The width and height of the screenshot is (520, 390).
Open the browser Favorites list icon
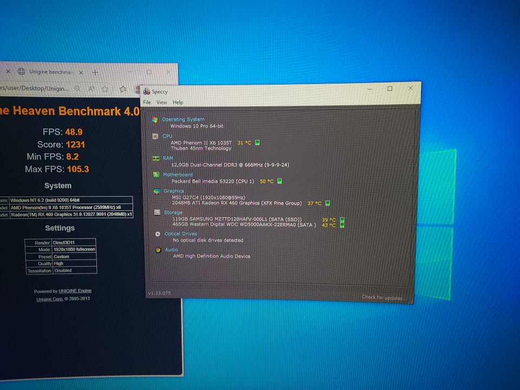pyautogui.click(x=123, y=89)
